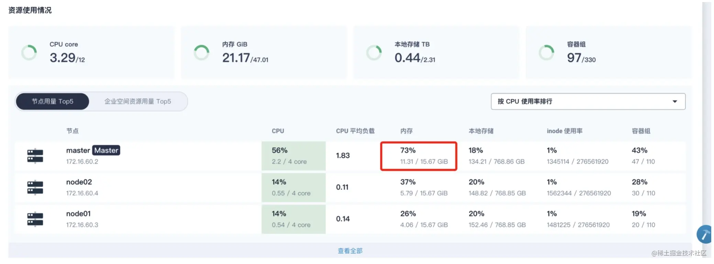Viewport: 714px width, 264px height.
Task: Click the 内存 column header
Action: 406,131
